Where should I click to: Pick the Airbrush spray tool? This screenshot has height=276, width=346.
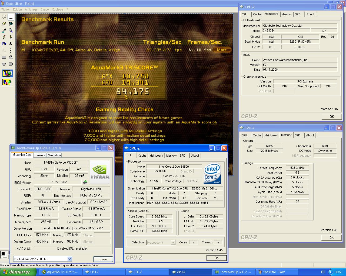(x=4, y=44)
